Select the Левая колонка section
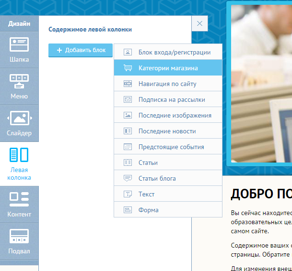 (19, 164)
